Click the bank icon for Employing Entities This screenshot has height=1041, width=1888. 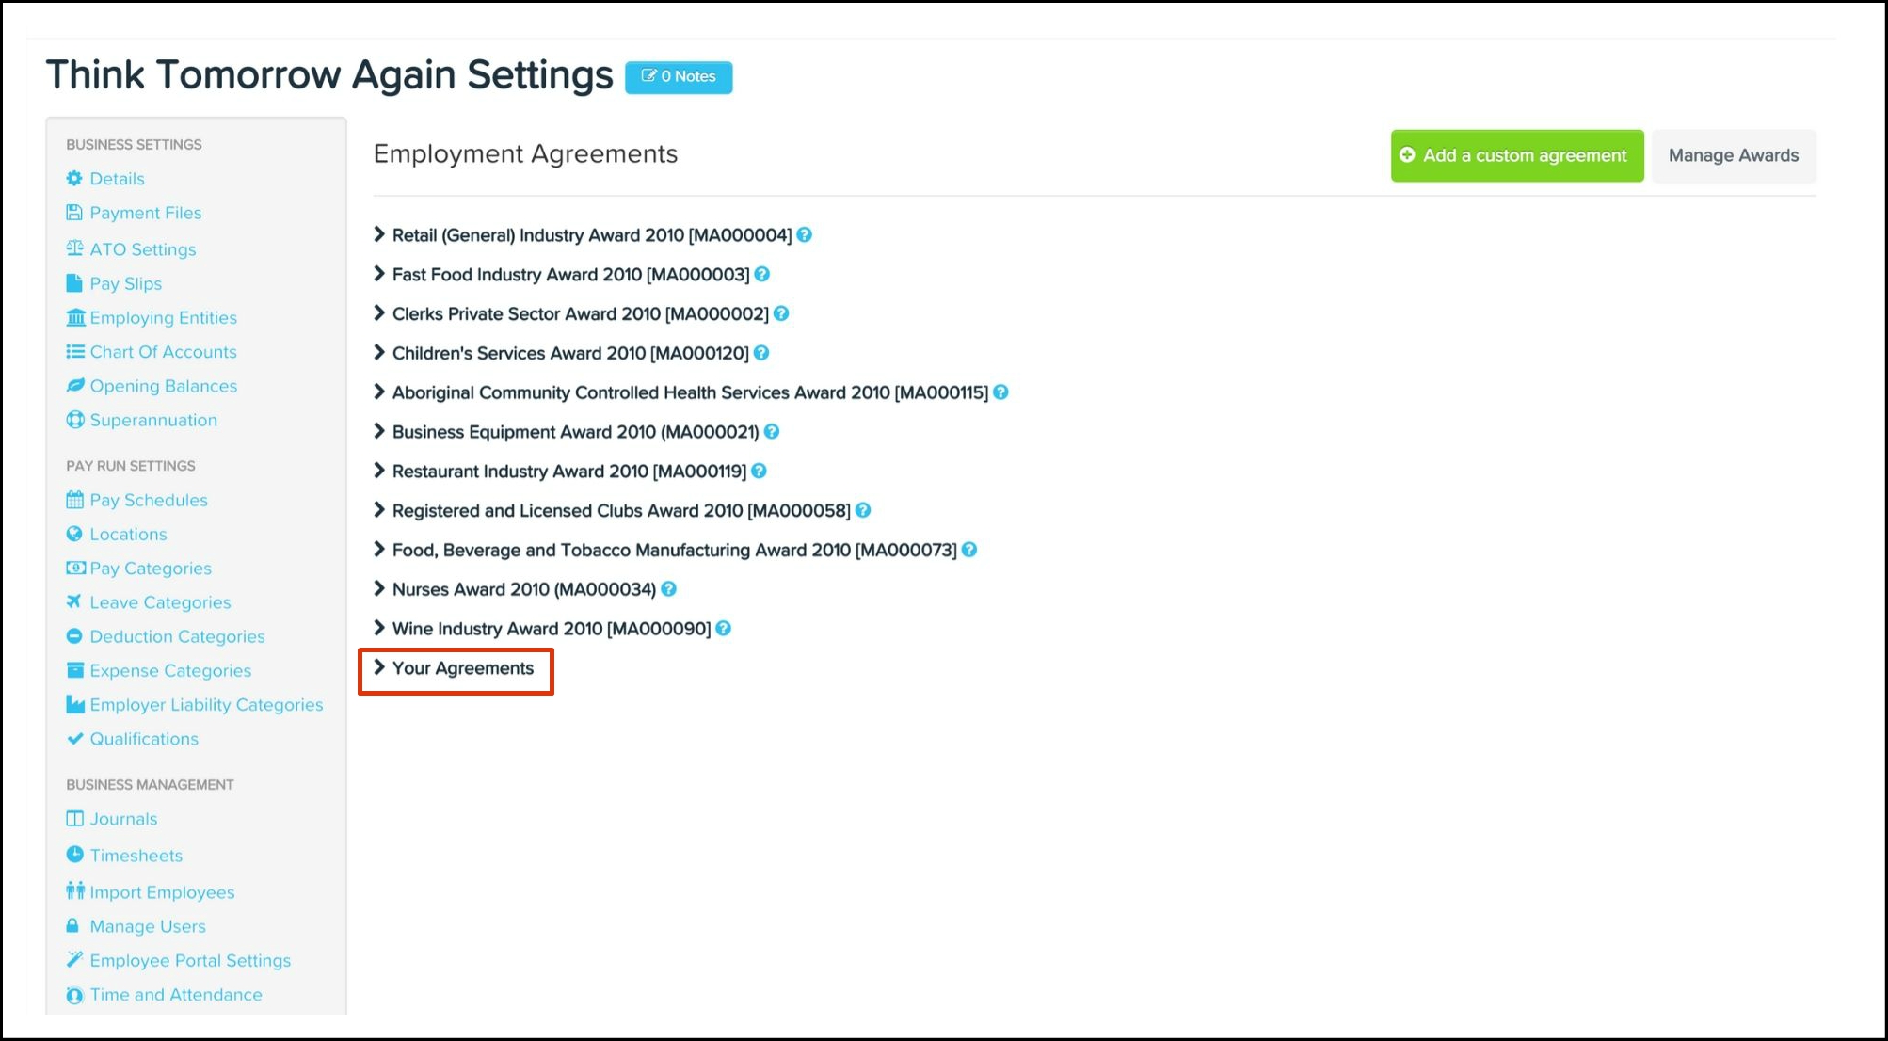point(75,317)
